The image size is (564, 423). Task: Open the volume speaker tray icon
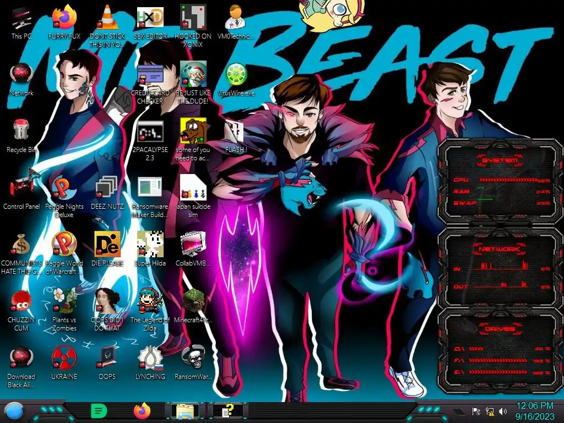point(503,411)
